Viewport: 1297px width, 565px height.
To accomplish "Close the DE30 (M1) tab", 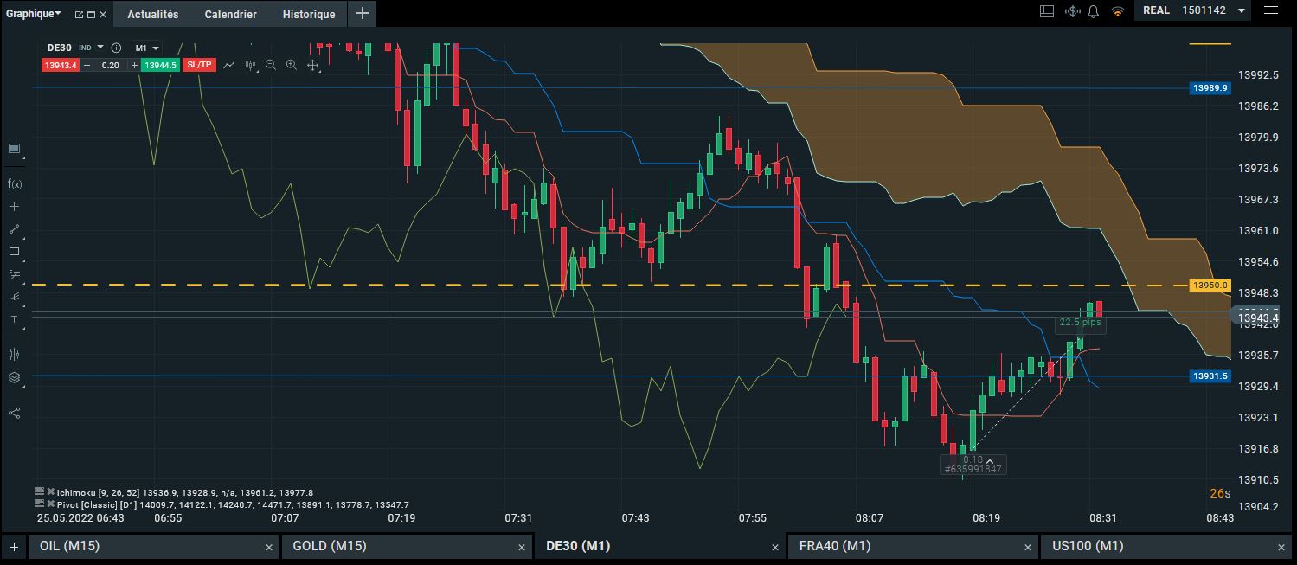I will (x=775, y=547).
